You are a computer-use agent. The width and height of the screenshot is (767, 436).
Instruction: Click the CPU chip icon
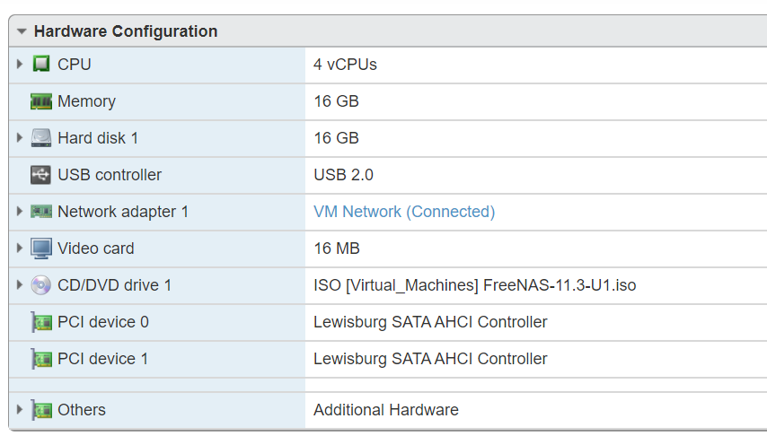pyautogui.click(x=41, y=65)
